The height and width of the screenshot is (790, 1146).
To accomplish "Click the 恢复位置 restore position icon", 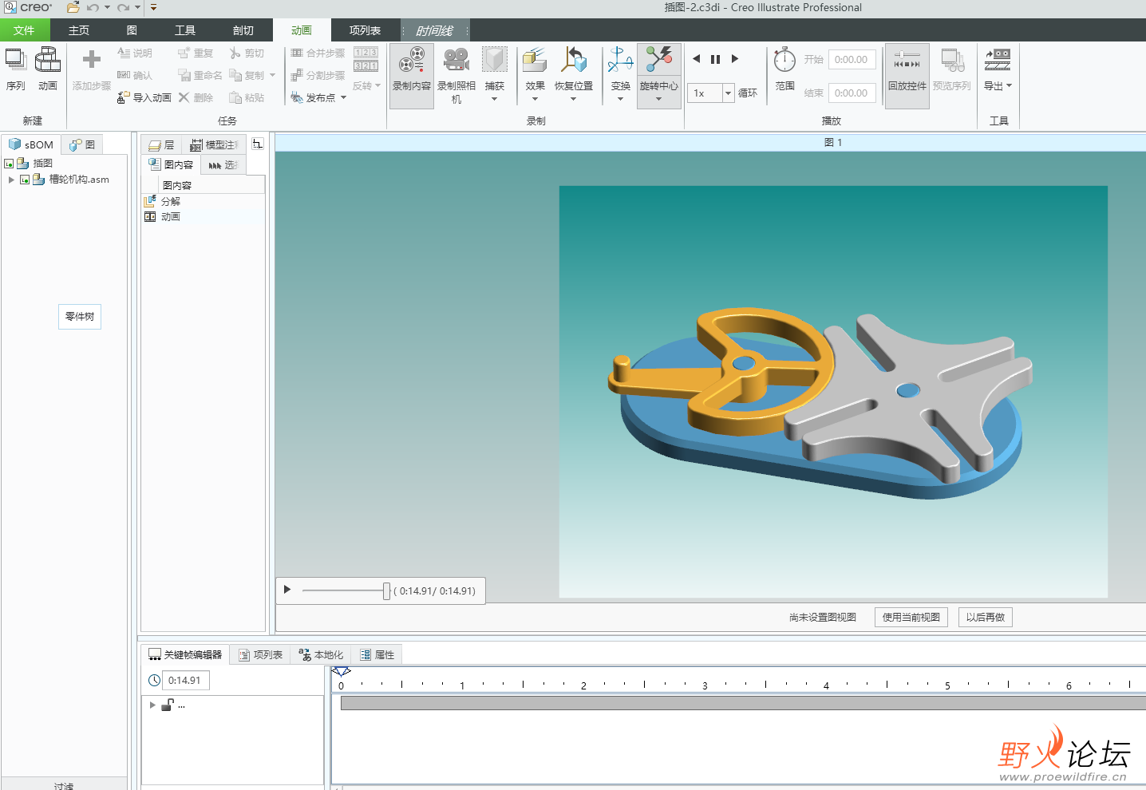I will pos(574,60).
